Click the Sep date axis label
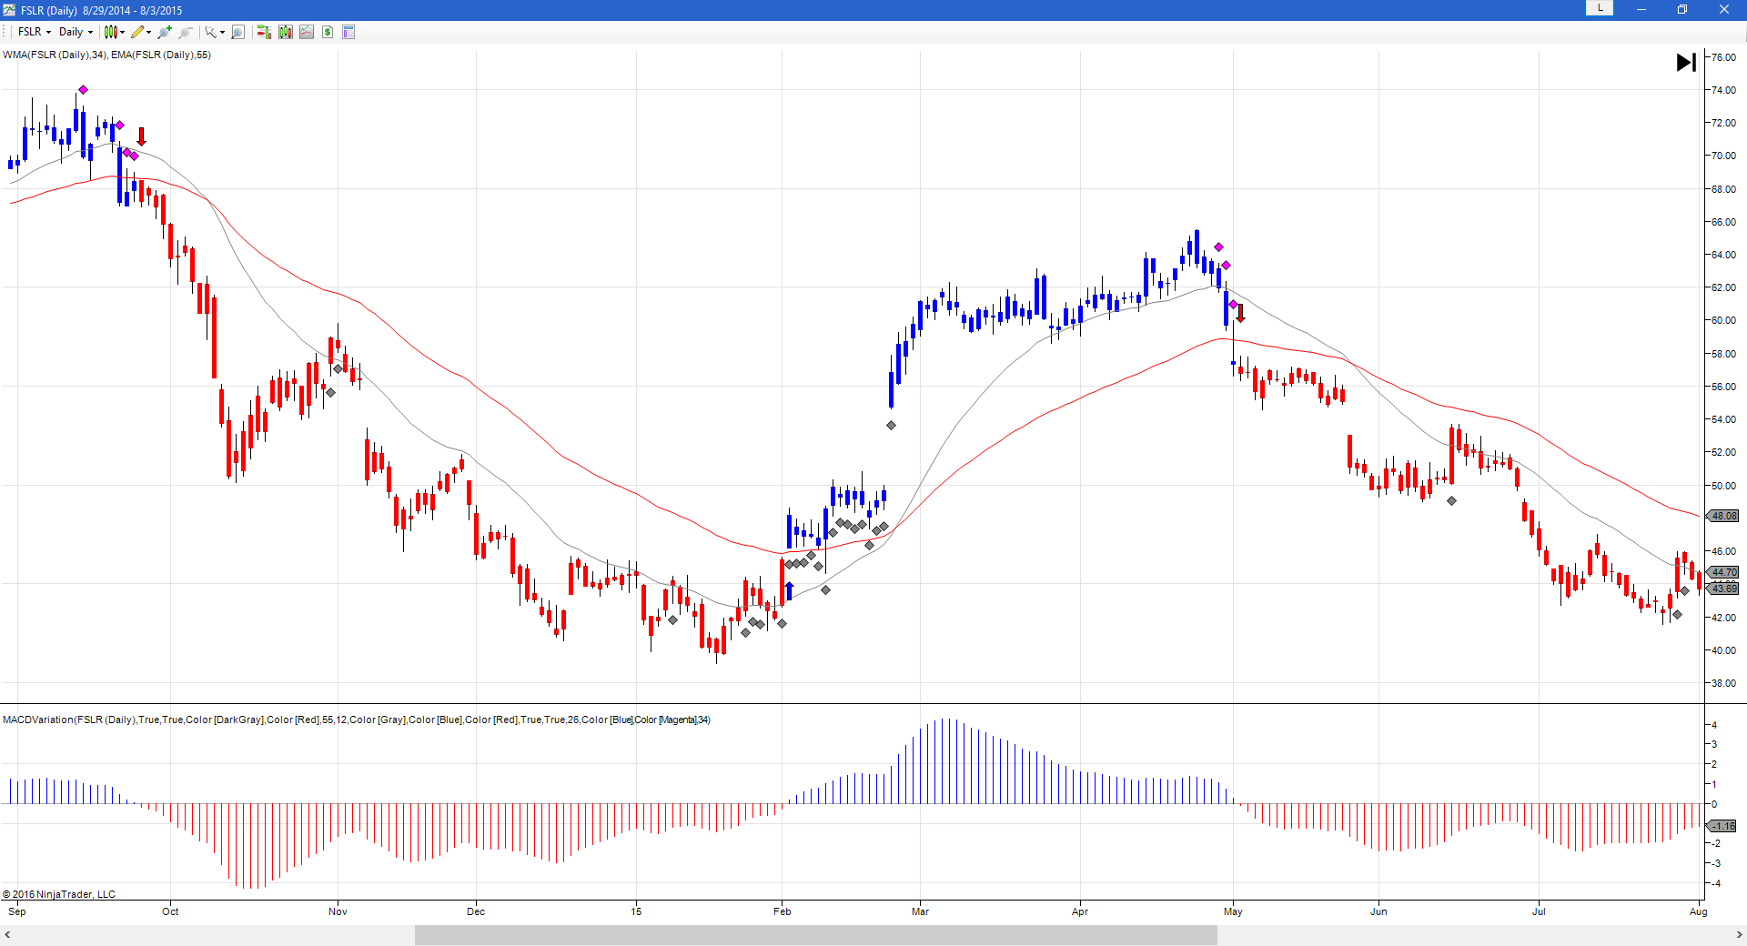 point(17,911)
